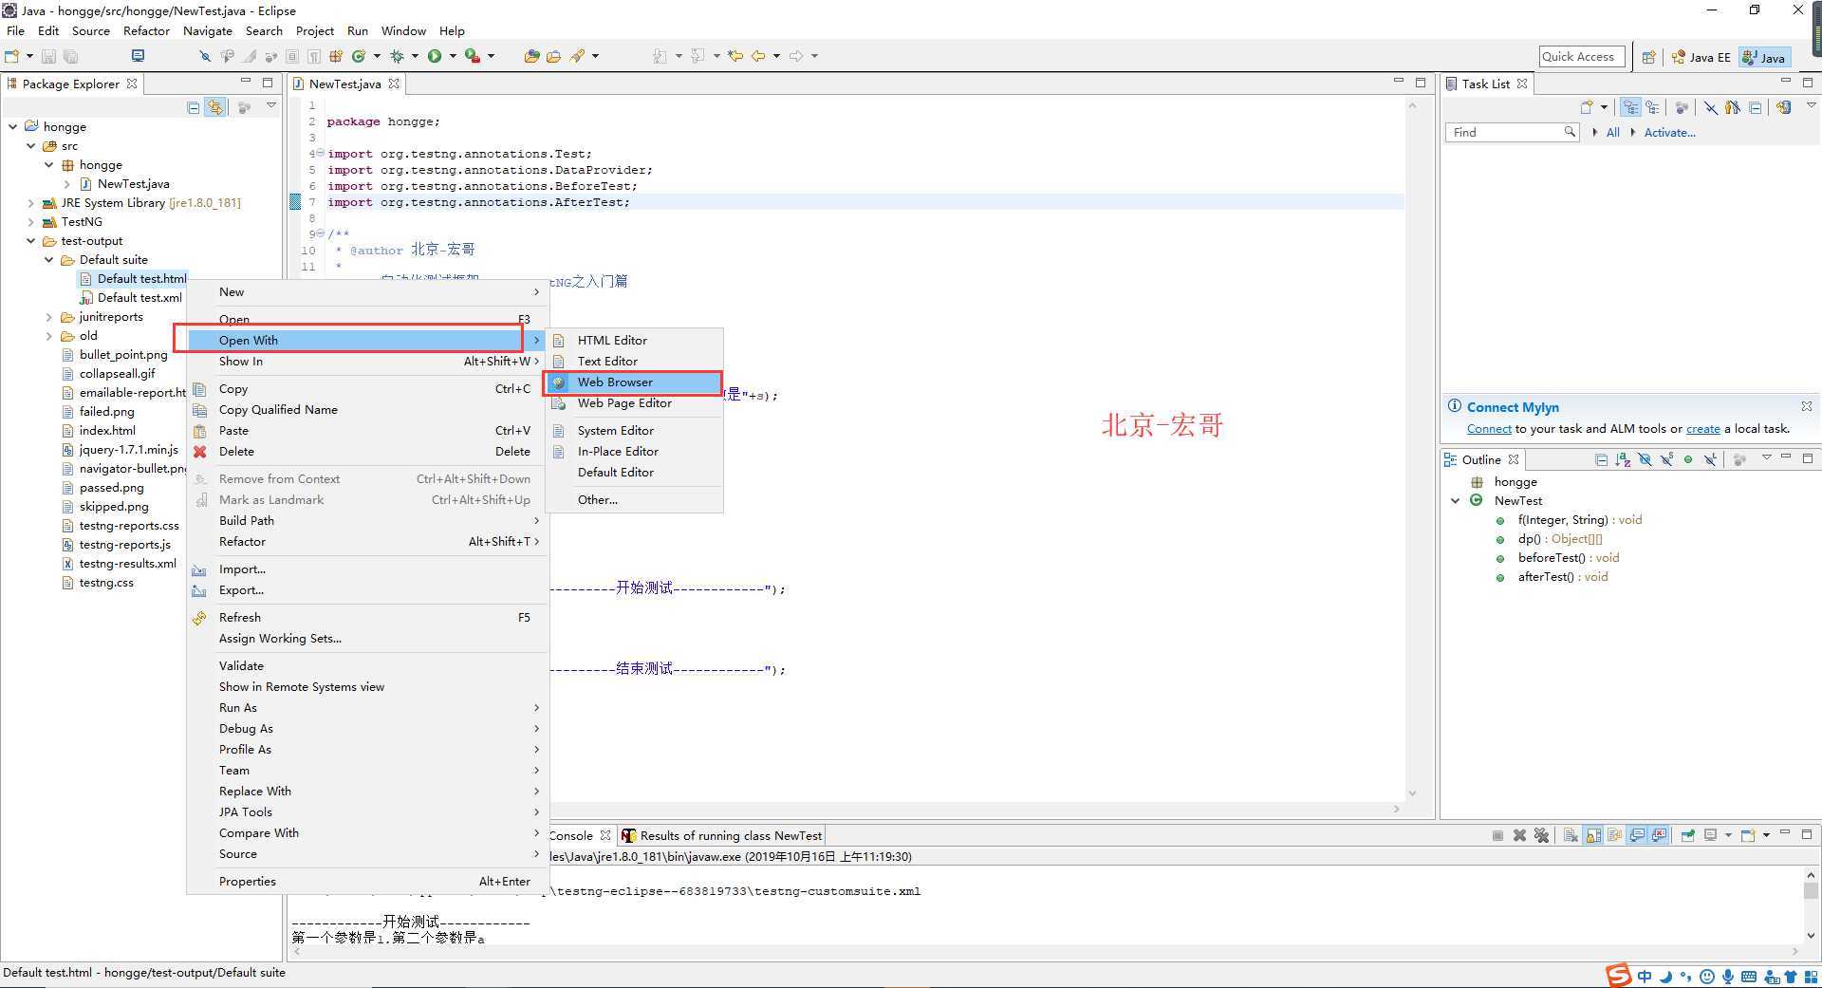Click the monitor icon in main toolbar
The height and width of the screenshot is (988, 1822).
point(138,56)
